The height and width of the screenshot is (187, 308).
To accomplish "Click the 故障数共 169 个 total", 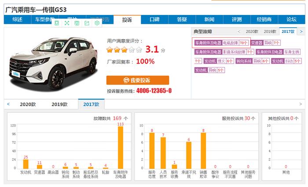I will [x=110, y=119].
